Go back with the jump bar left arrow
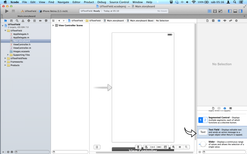Viewport: 247px width, 154px height. point(59,21)
